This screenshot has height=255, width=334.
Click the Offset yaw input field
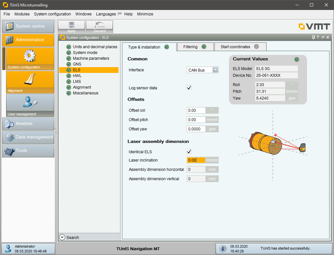click(x=196, y=129)
